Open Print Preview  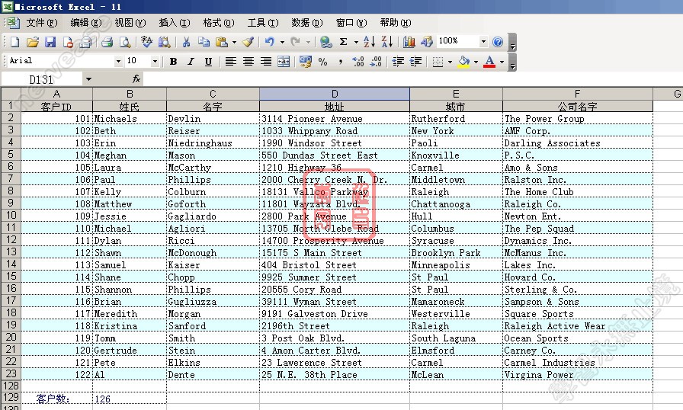click(x=125, y=42)
